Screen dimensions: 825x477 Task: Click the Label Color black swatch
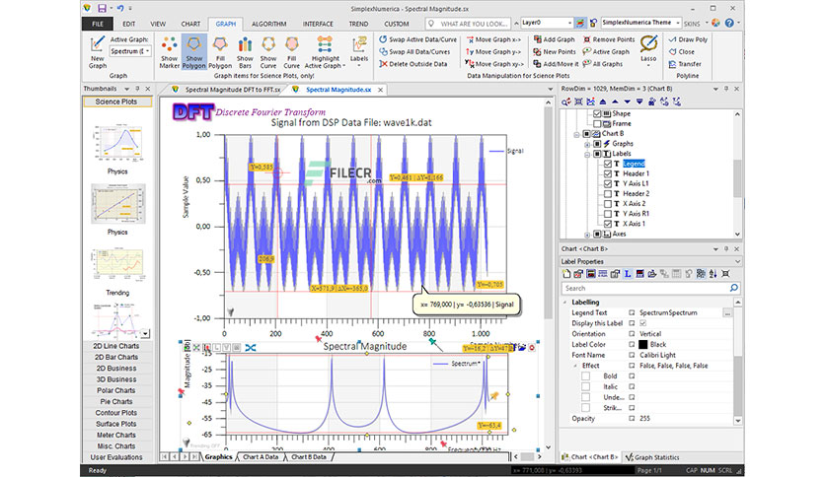click(643, 345)
